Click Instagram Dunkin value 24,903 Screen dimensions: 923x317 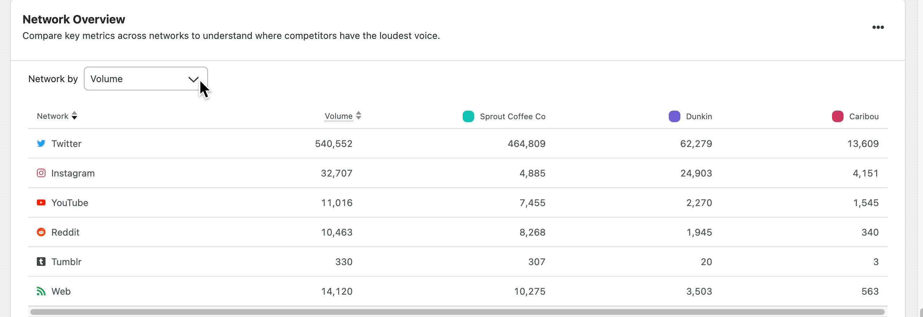click(x=696, y=173)
